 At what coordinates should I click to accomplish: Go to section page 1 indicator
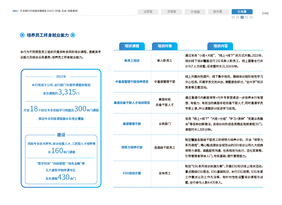233,17
